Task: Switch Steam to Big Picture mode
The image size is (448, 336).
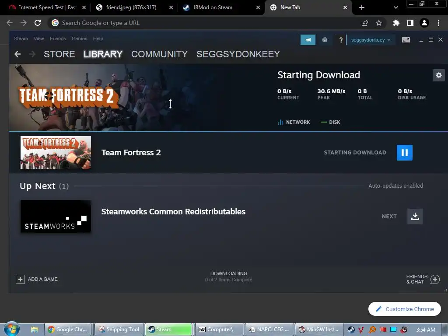Action: click(406, 40)
